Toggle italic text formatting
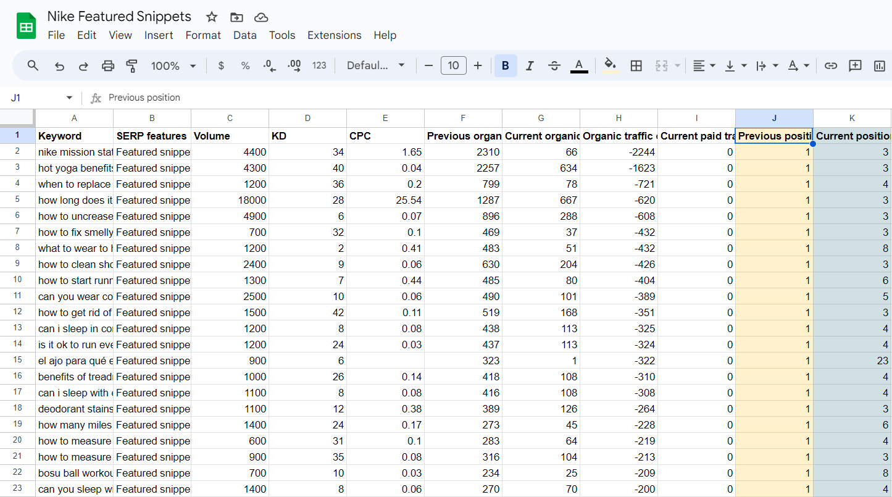 (x=529, y=65)
